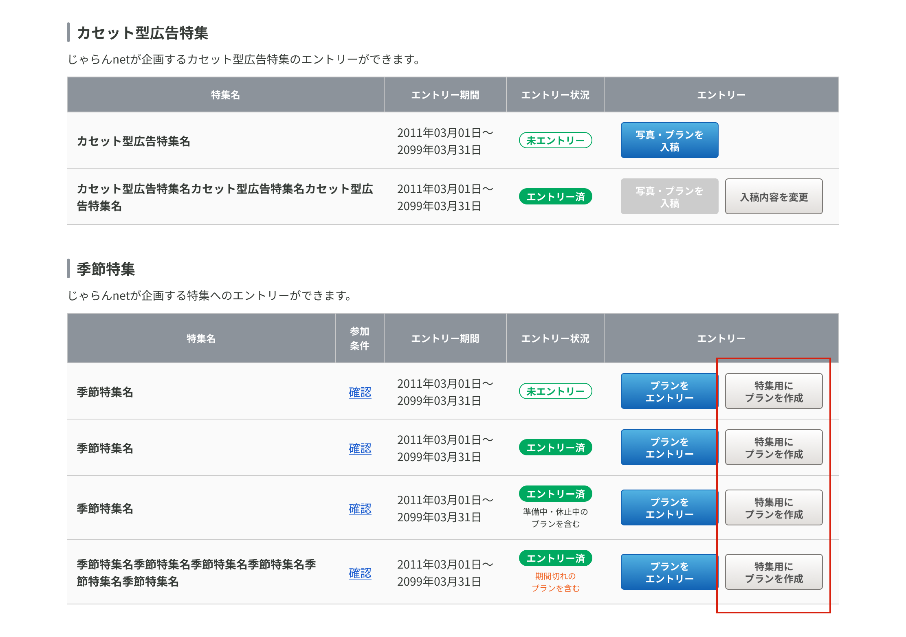This screenshot has height=637, width=906.
Task: Click 特集用にプランを作成 in second seasonal row
Action: 773,447
